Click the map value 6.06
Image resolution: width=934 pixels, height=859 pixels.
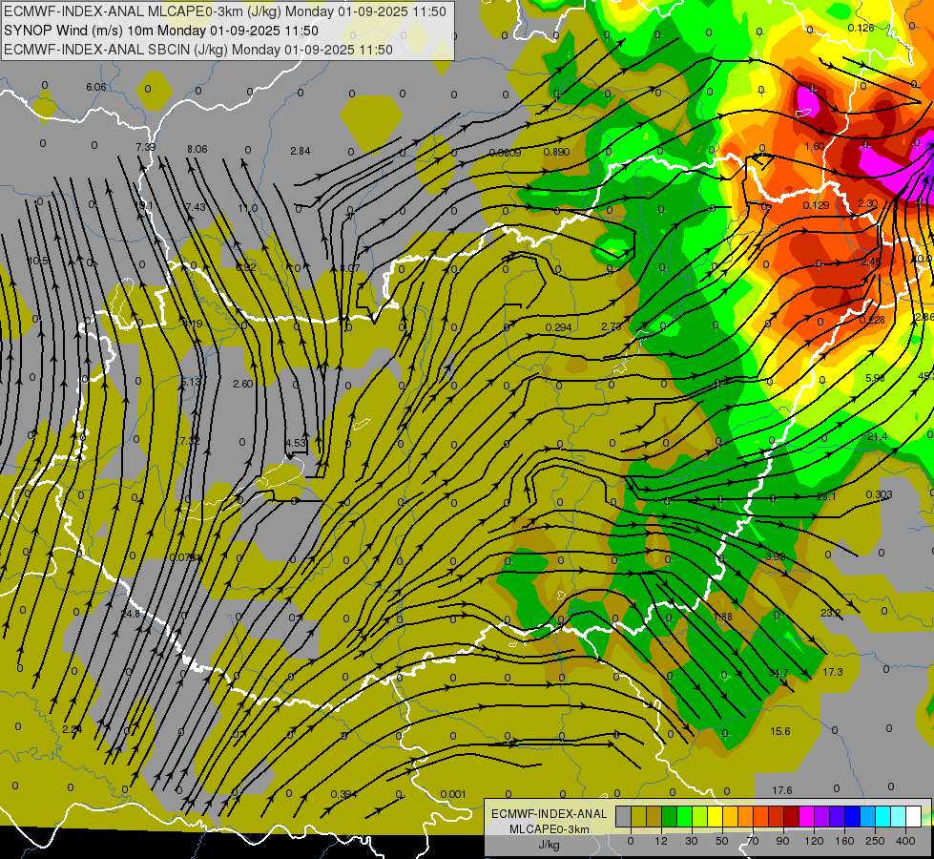pos(96,87)
